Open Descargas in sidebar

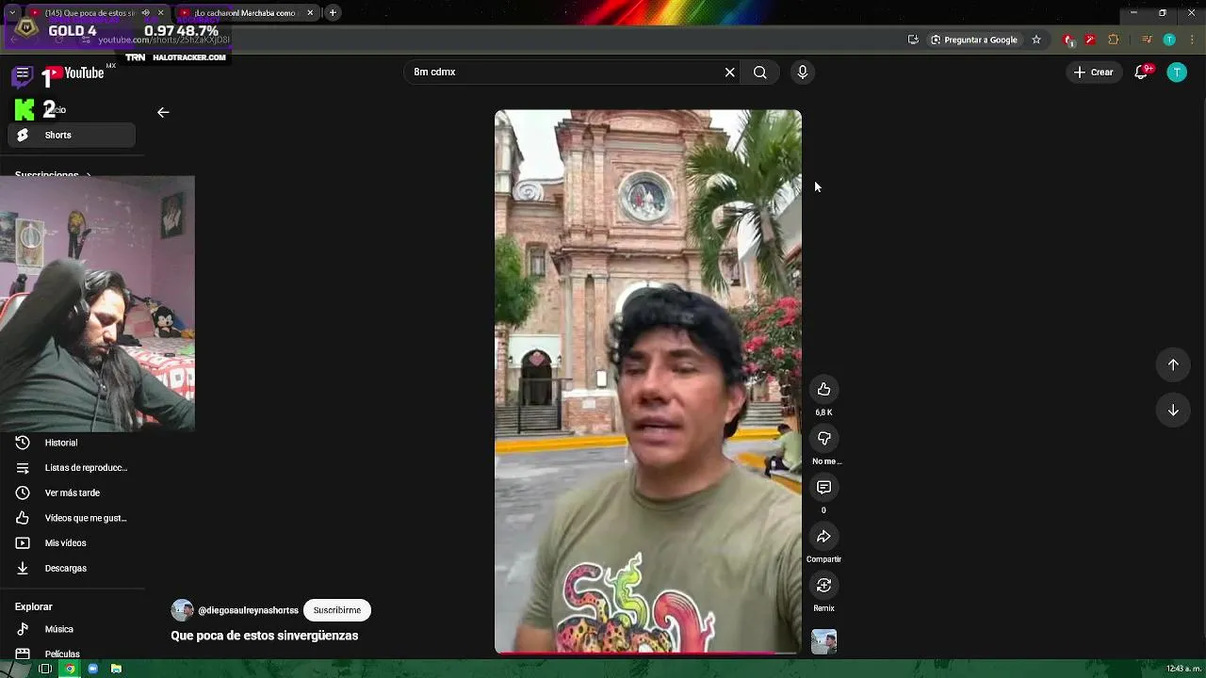pyautogui.click(x=72, y=569)
